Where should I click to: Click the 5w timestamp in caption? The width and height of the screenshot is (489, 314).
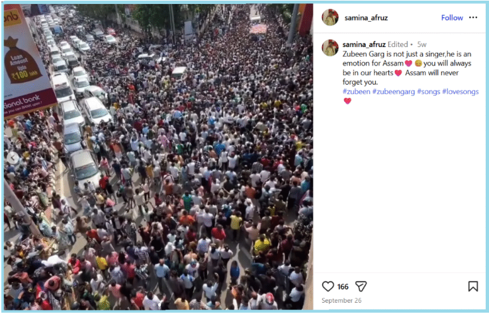[422, 44]
